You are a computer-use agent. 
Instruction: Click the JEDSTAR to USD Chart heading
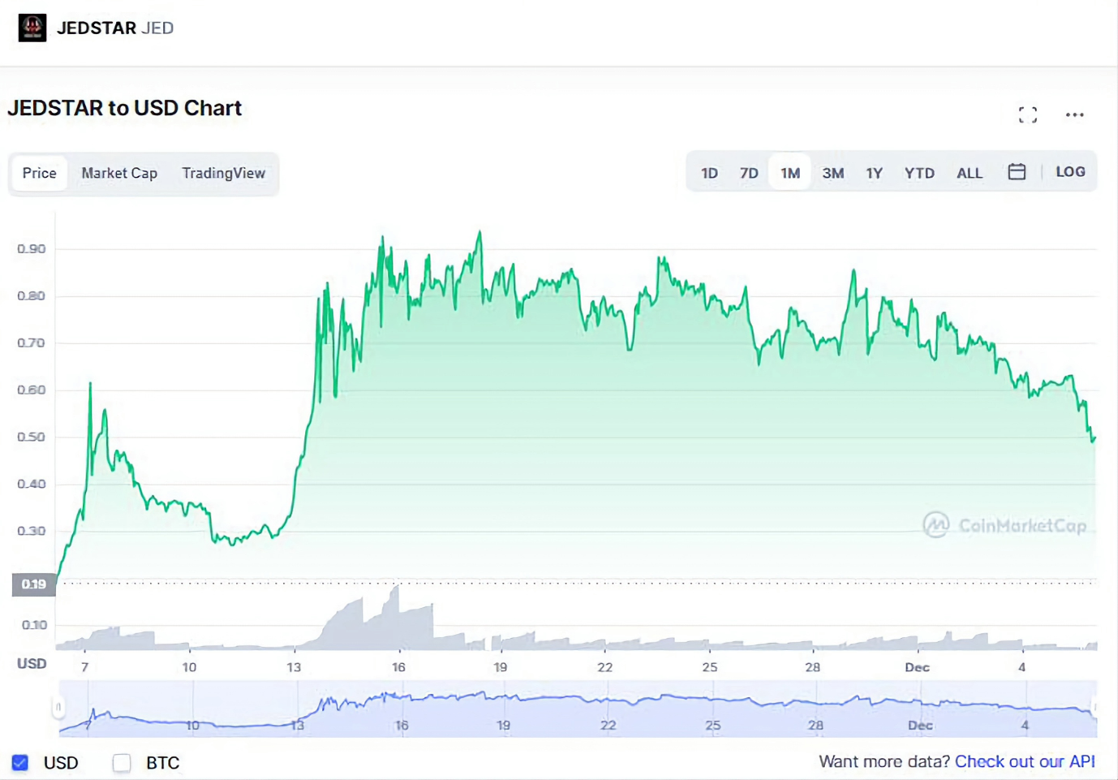pyautogui.click(x=125, y=108)
